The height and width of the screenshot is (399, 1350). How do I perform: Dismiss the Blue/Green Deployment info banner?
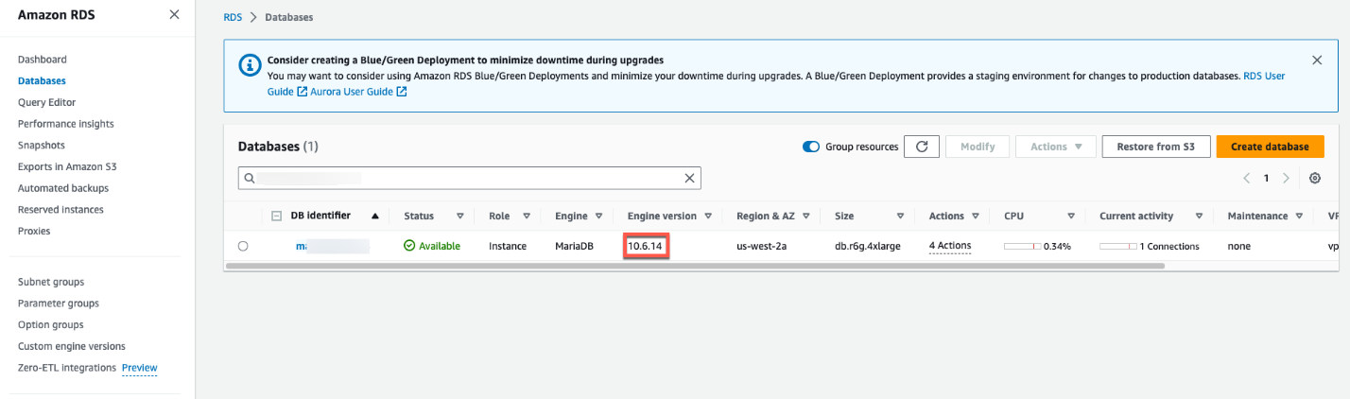[1317, 60]
